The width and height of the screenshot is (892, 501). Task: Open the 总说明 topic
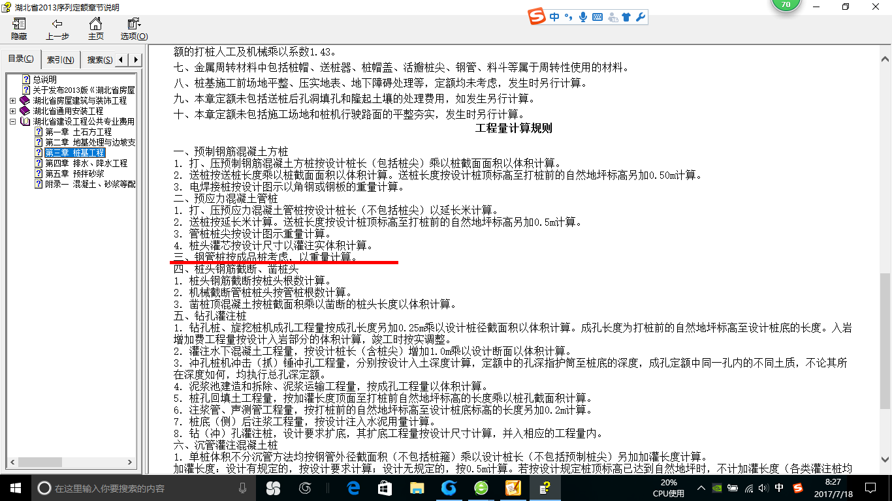(45, 80)
